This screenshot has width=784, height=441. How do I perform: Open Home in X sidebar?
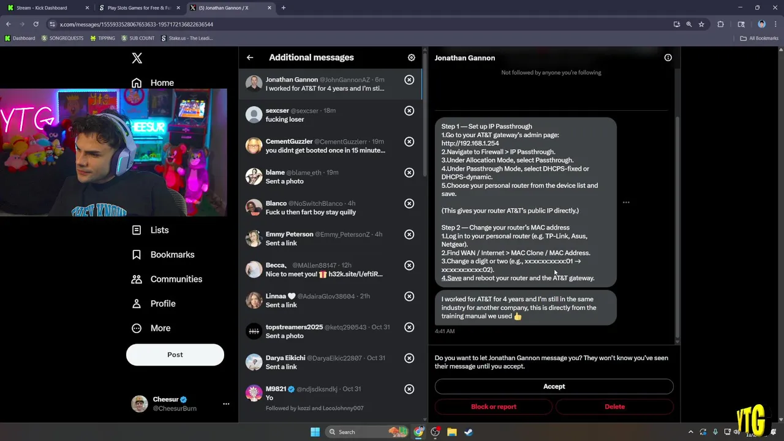pos(153,83)
